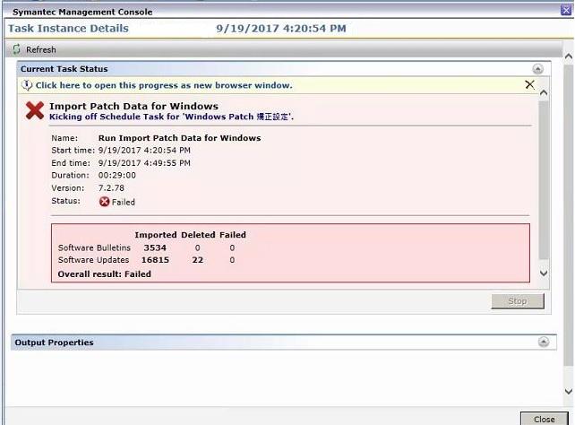Click duration value 00:29:00

coord(117,176)
